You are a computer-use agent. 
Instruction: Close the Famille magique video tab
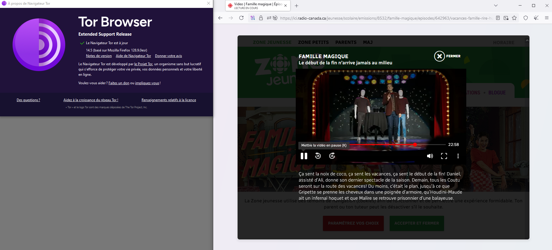coord(286,6)
